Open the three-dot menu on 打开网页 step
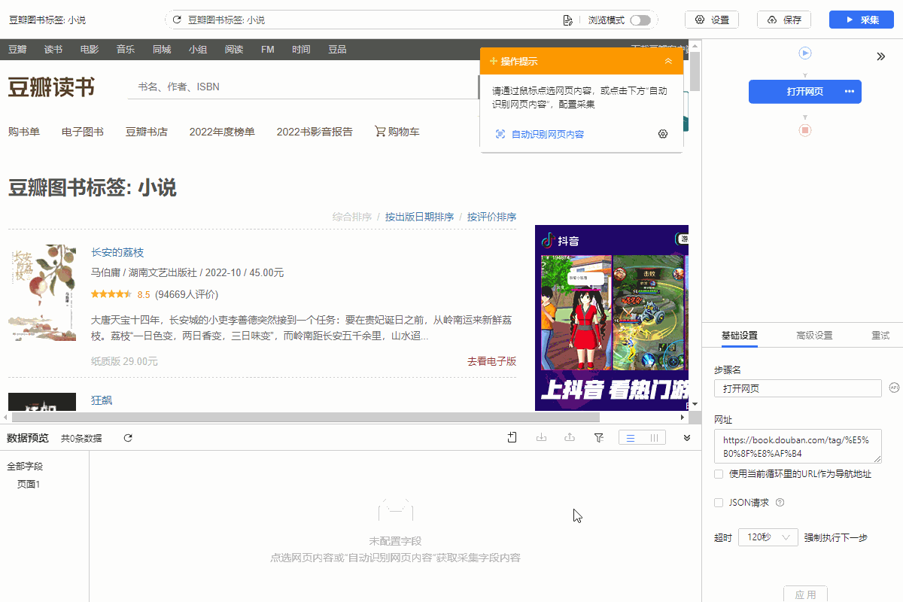 click(x=850, y=92)
